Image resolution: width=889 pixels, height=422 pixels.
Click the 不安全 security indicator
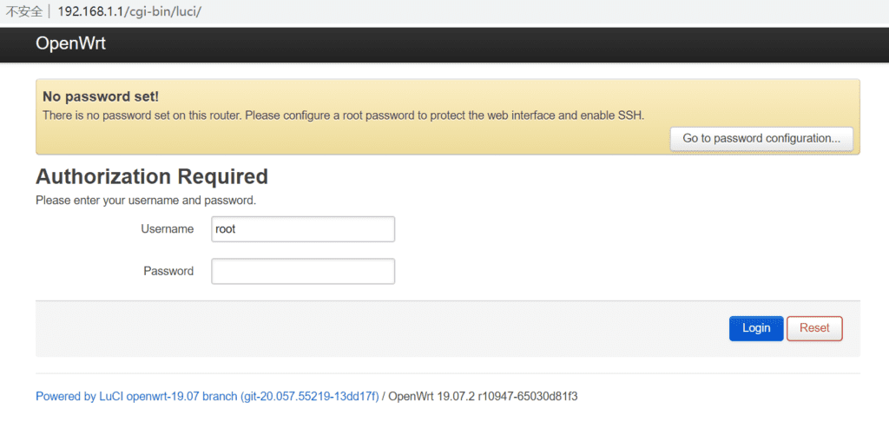coord(24,12)
